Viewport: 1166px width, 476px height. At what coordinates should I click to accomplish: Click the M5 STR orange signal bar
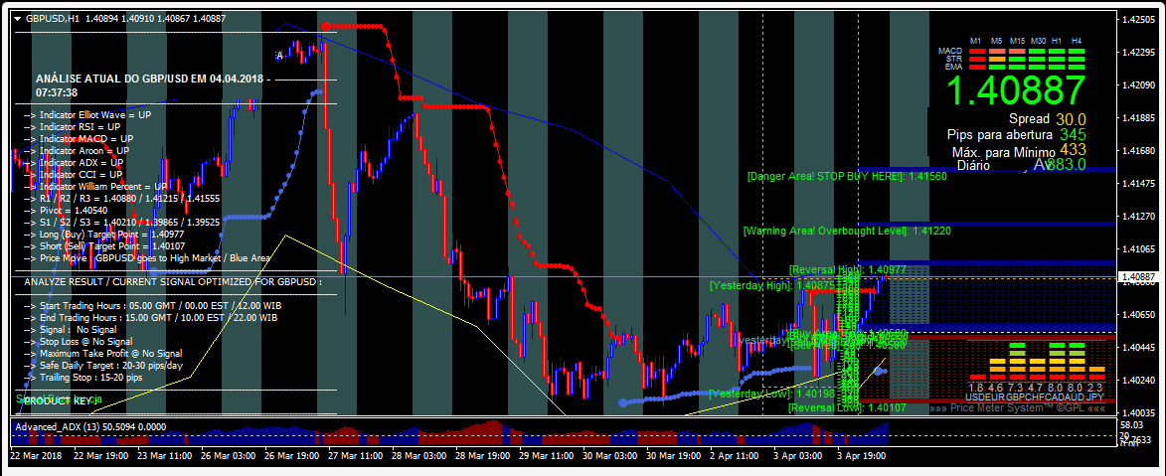996,58
